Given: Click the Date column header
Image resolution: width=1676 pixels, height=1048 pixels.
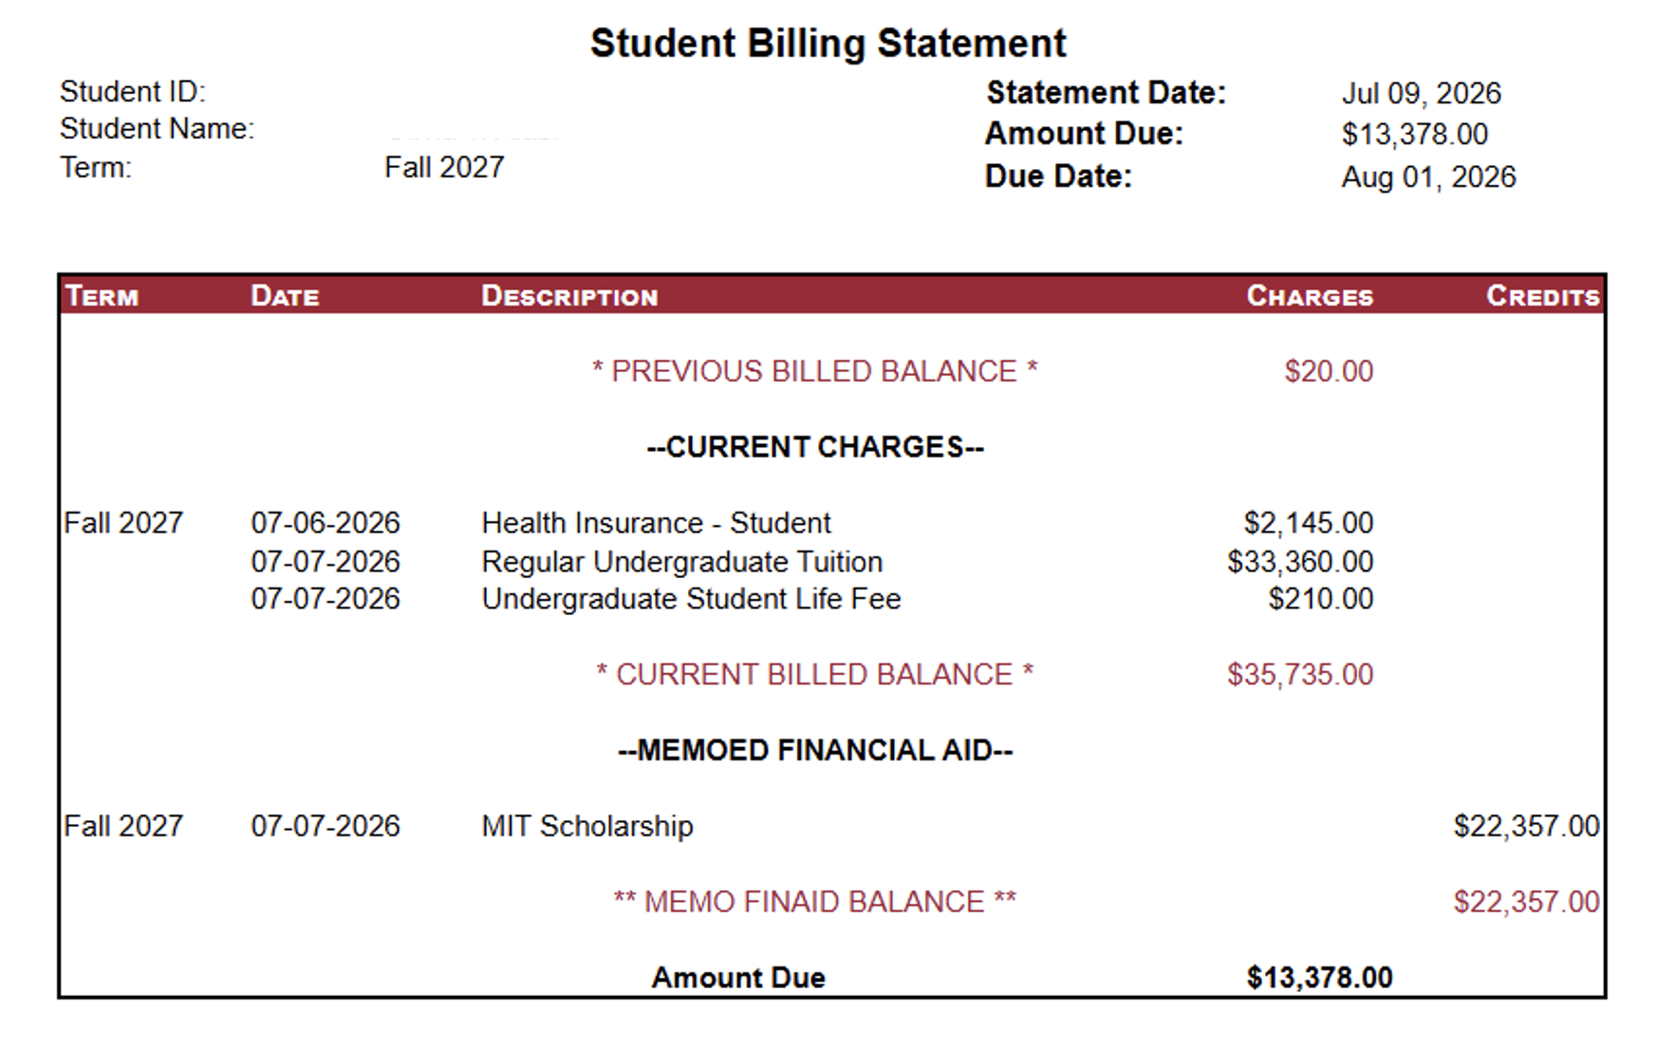Looking at the screenshot, I should coord(285,296).
